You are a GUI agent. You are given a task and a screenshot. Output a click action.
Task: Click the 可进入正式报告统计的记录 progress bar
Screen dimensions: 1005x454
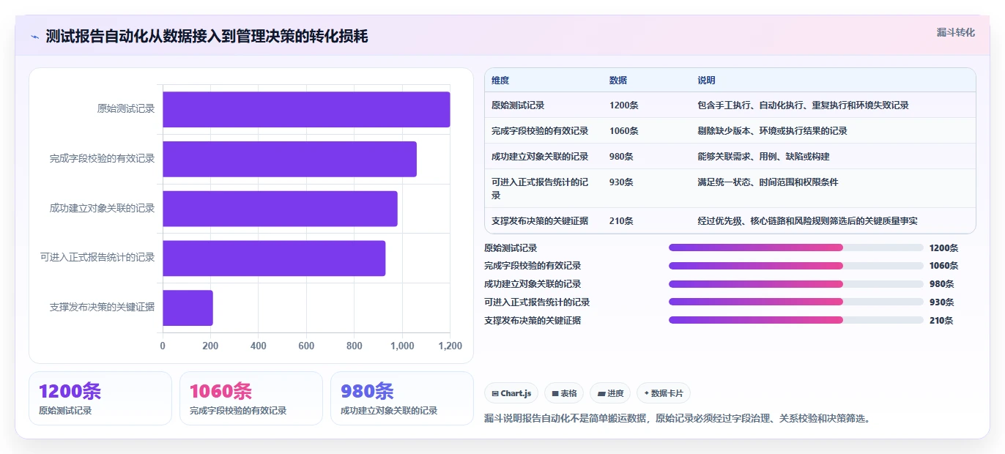pos(796,302)
